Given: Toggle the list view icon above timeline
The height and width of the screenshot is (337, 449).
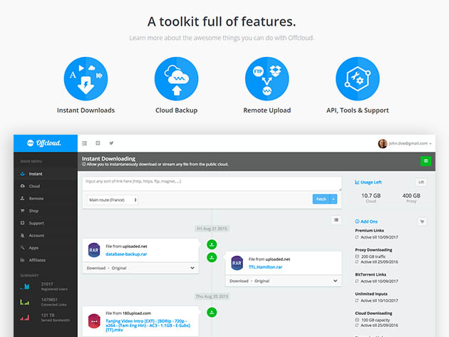Looking at the screenshot, I should pos(336,220).
